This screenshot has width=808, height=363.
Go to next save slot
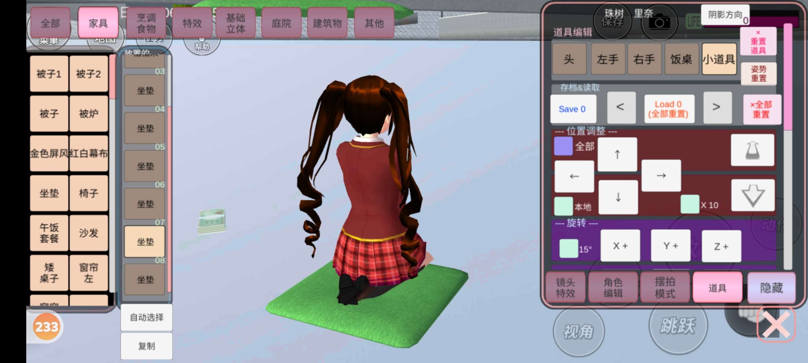[717, 108]
